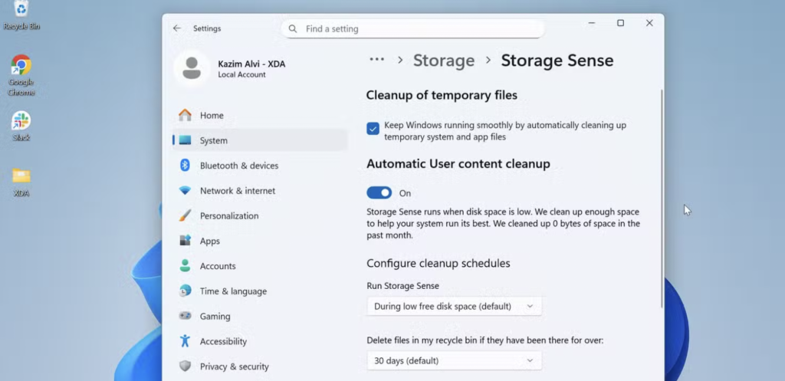The height and width of the screenshot is (381, 785).
Task: Select Time & language in the sidebar
Action: pos(233,291)
